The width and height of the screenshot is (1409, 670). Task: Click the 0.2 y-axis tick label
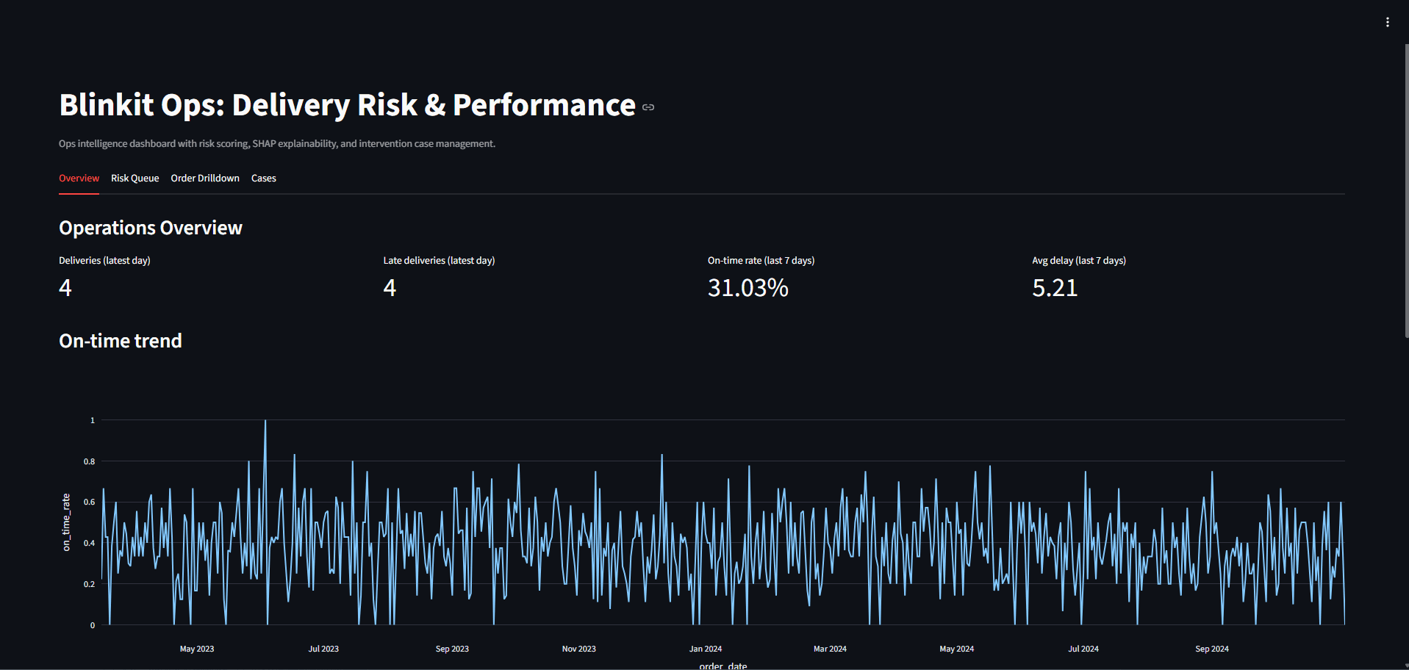pos(89,585)
